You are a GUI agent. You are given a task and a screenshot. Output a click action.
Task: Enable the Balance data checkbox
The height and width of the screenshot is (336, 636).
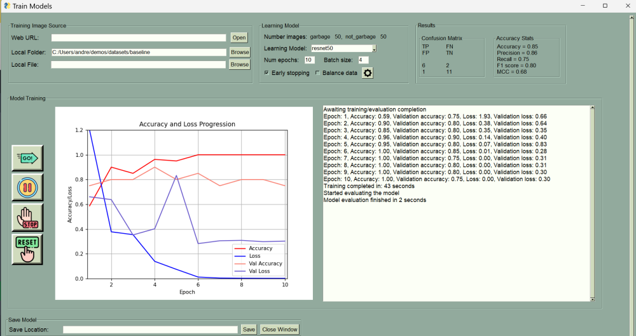click(x=317, y=73)
